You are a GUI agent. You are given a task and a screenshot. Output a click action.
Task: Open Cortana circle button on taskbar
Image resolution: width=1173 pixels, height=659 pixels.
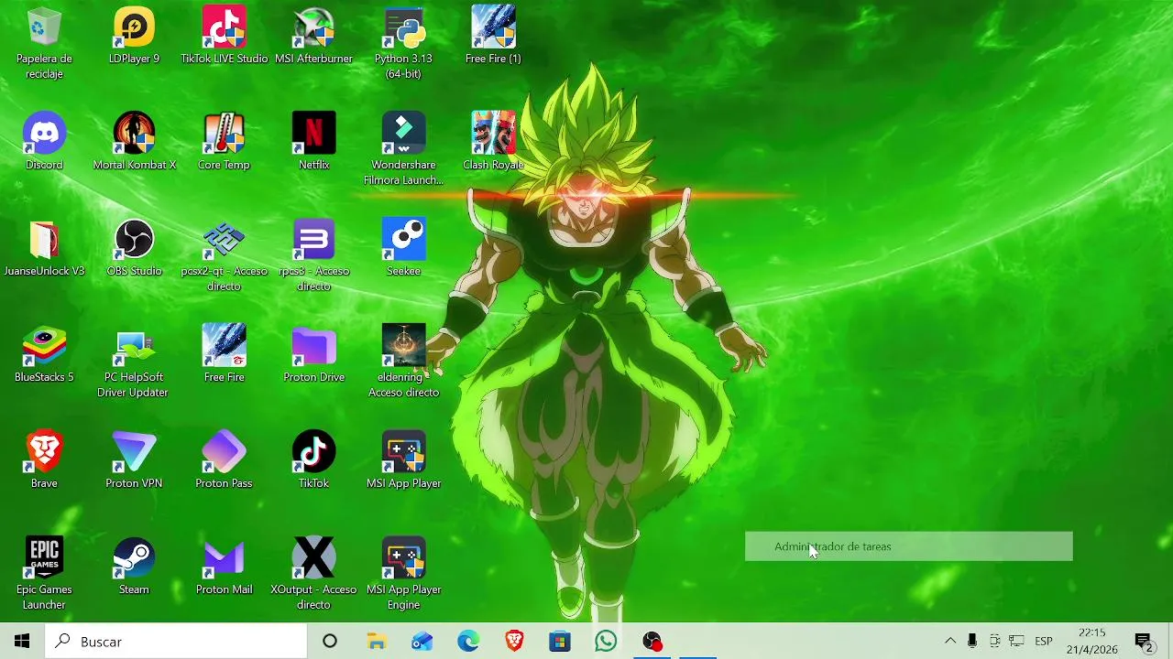[x=330, y=642]
